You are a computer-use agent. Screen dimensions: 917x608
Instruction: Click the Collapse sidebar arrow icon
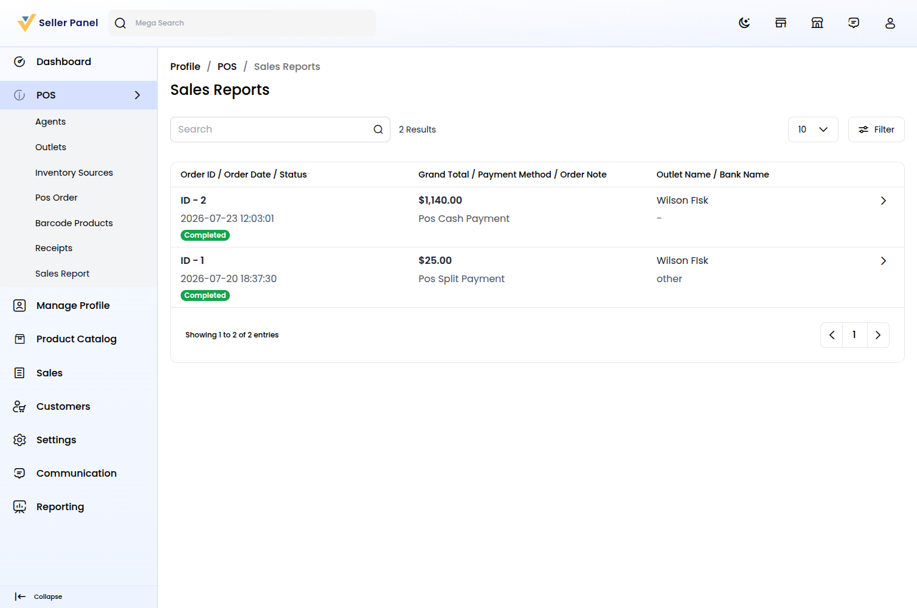20,597
